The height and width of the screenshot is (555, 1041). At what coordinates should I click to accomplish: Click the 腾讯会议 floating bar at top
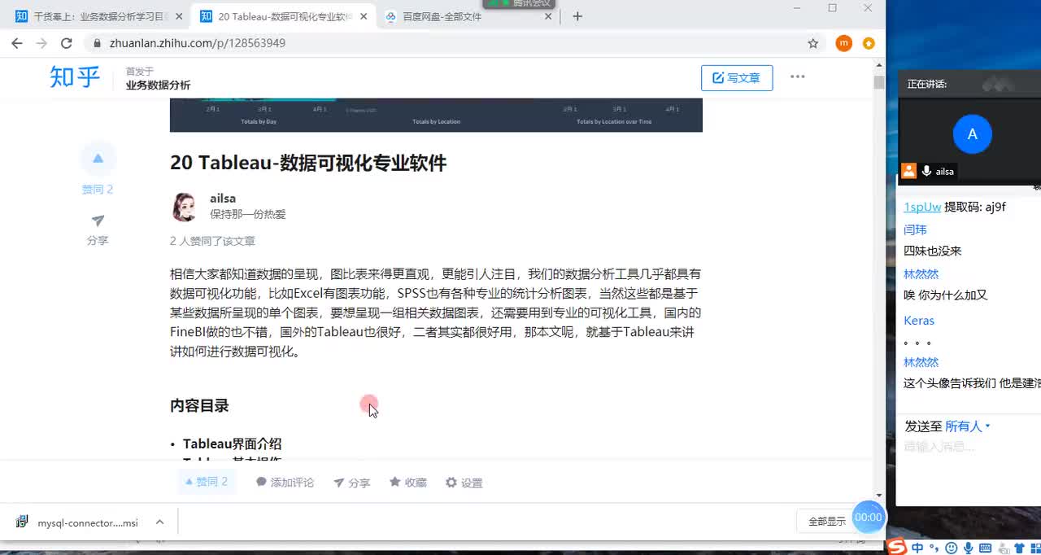click(x=518, y=4)
